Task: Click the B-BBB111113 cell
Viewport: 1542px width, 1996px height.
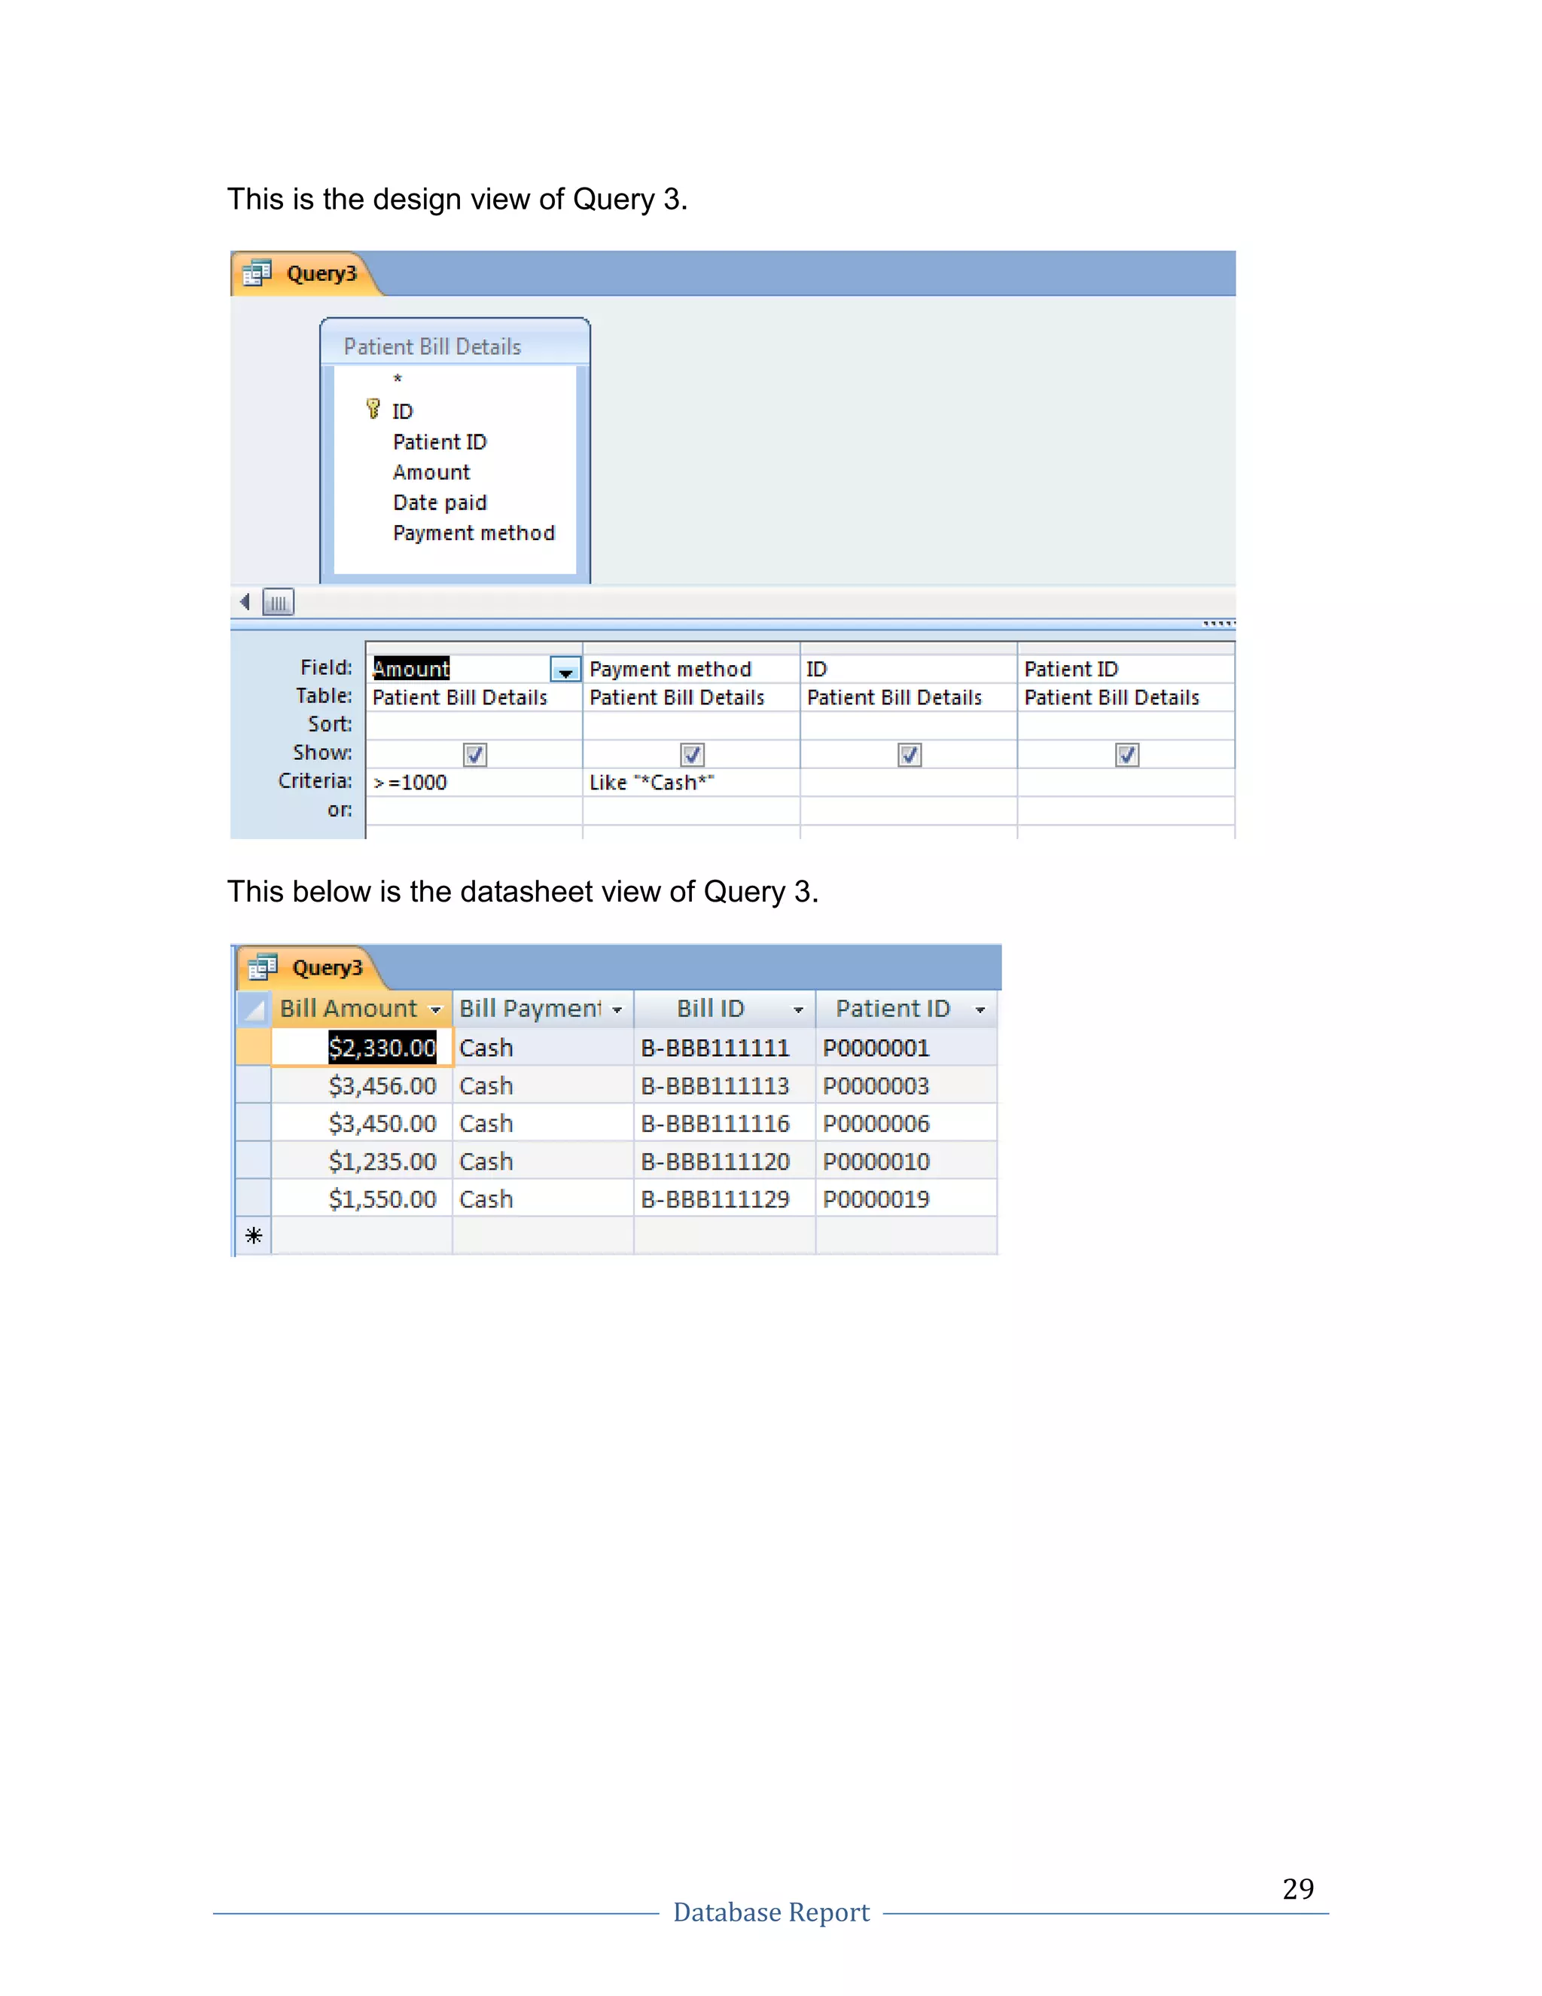Action: [724, 1085]
